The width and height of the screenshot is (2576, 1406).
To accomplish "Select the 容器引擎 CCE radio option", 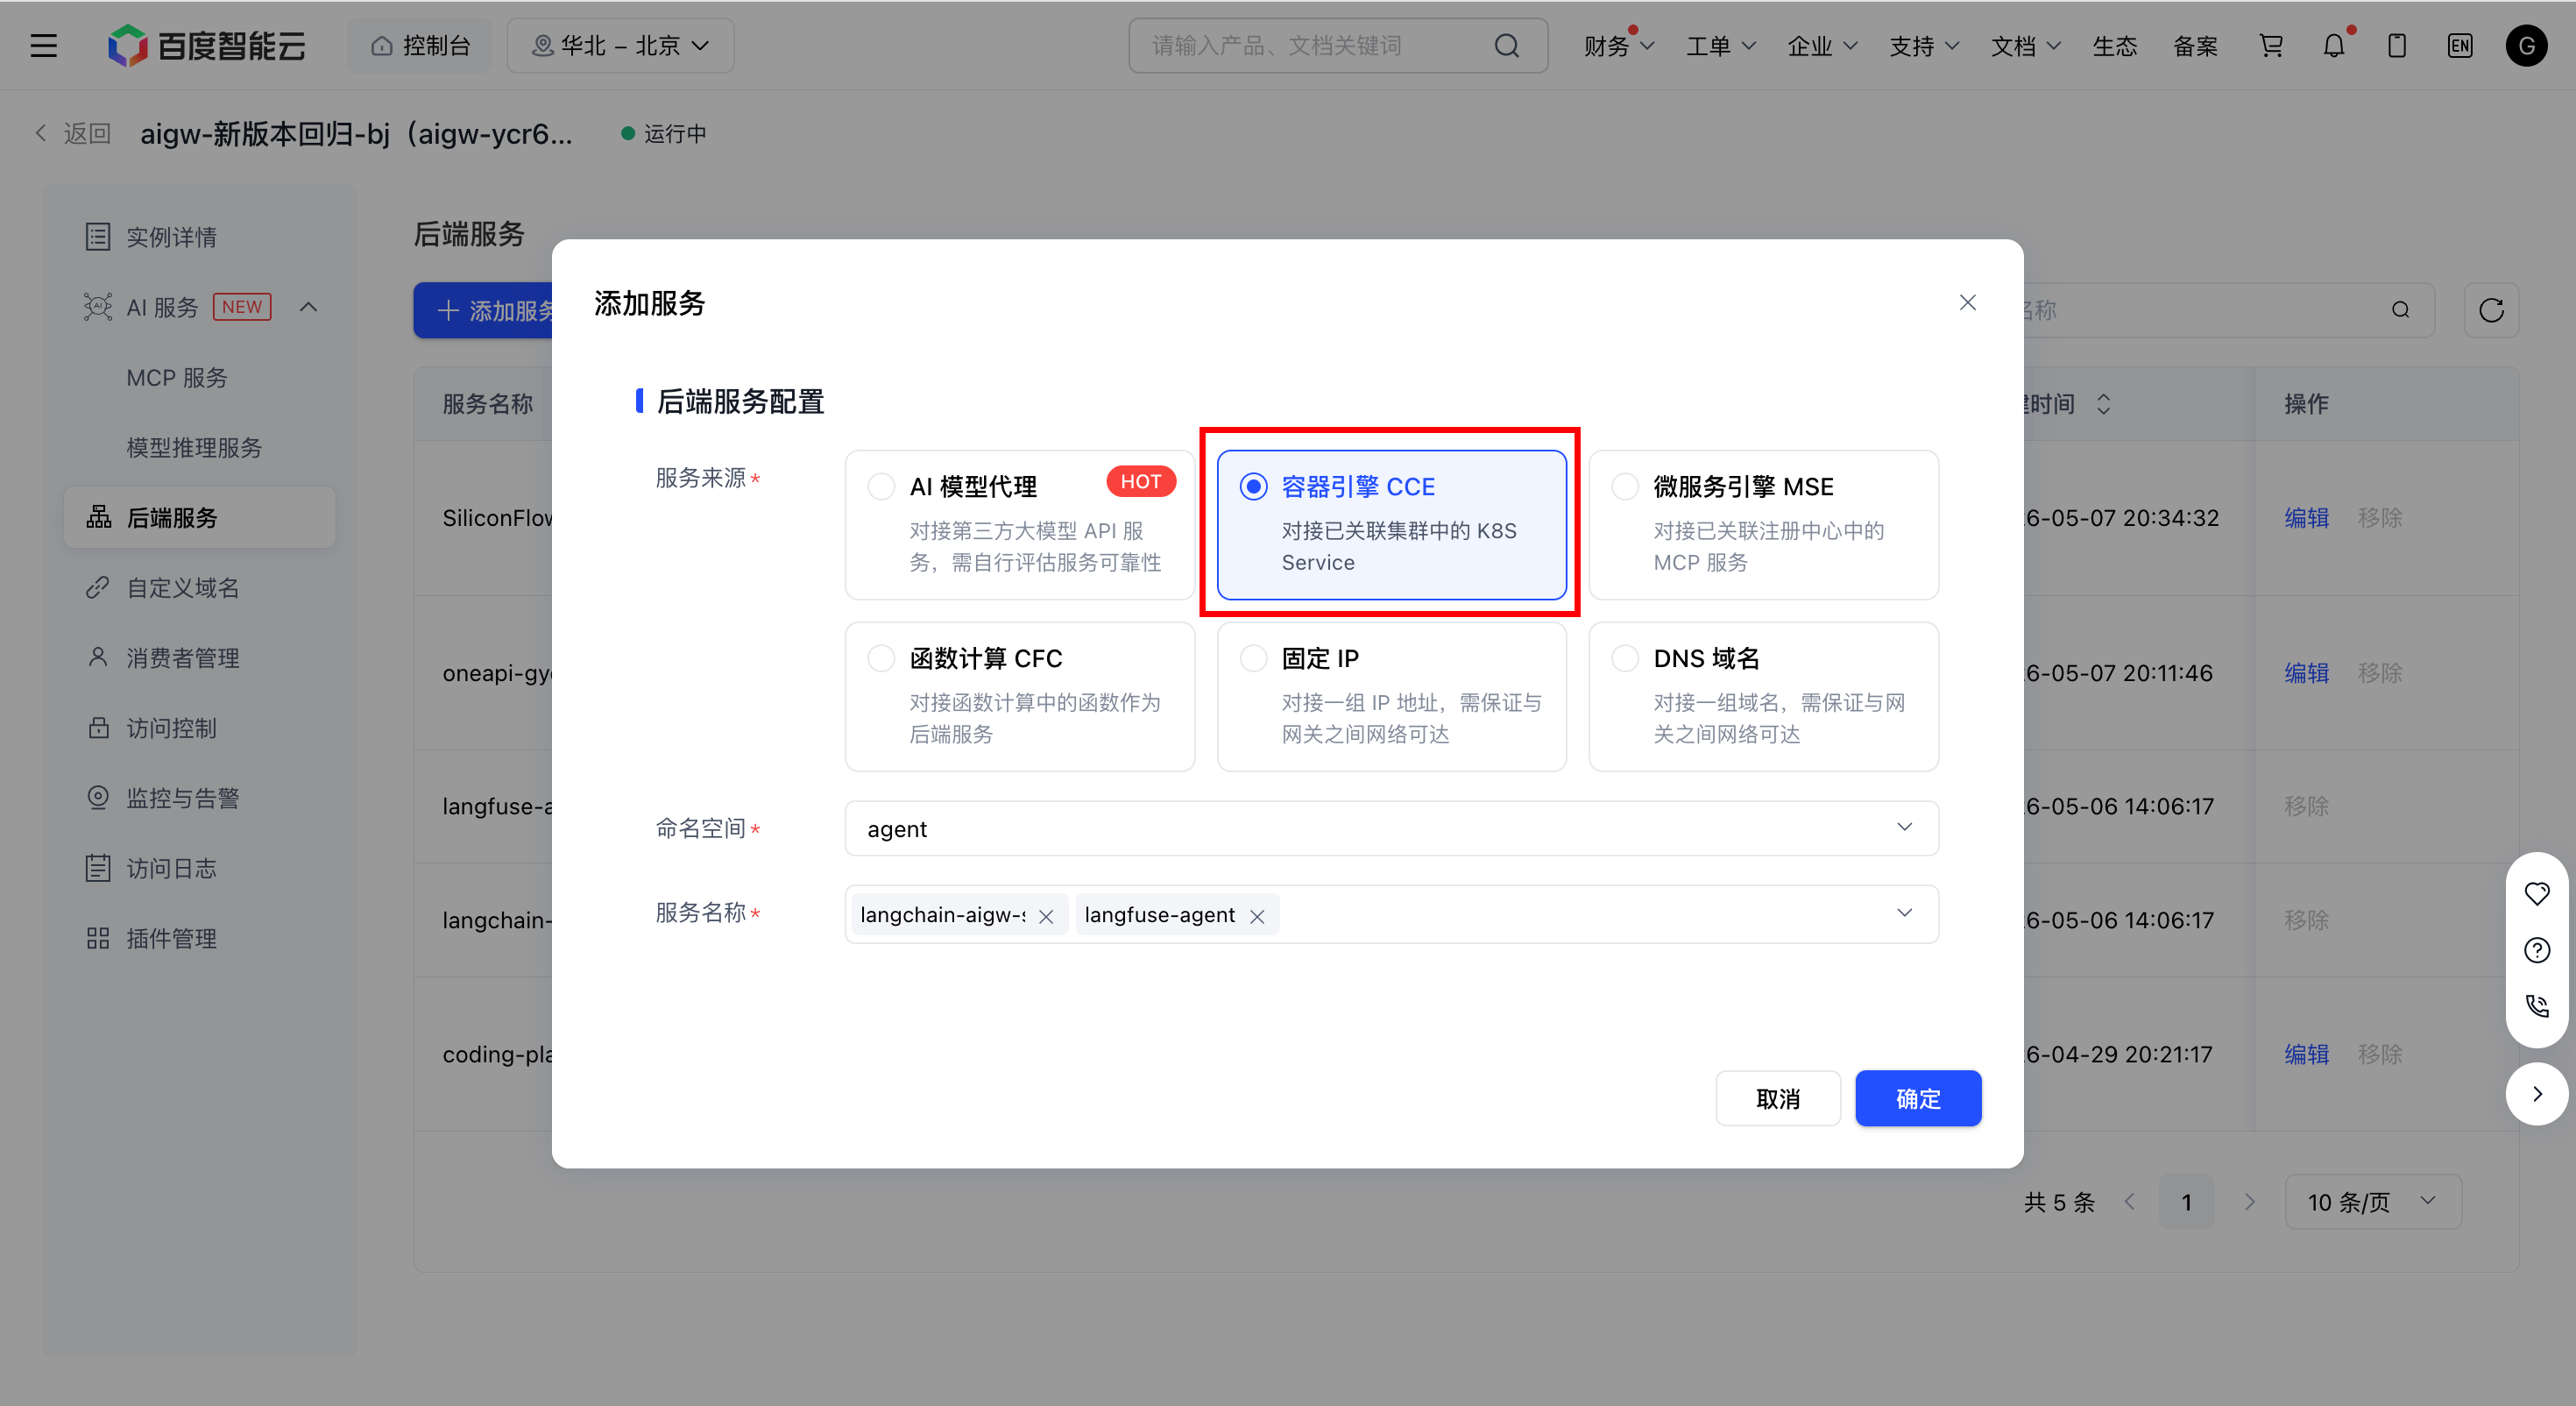I will pyautogui.click(x=1253, y=486).
